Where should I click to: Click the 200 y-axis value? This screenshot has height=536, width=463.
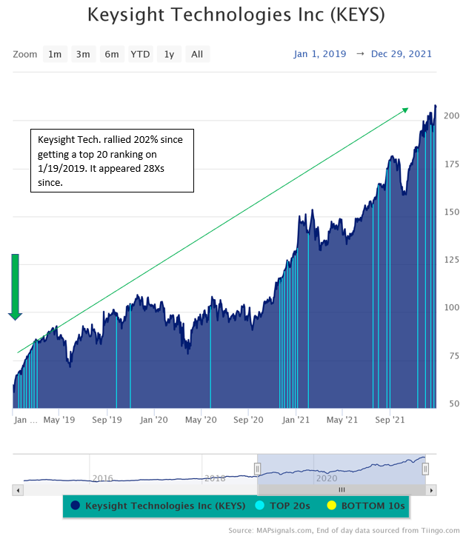click(x=451, y=115)
